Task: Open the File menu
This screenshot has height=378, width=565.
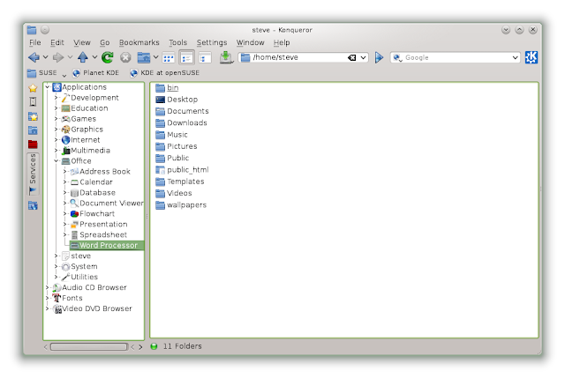Action: click(35, 42)
